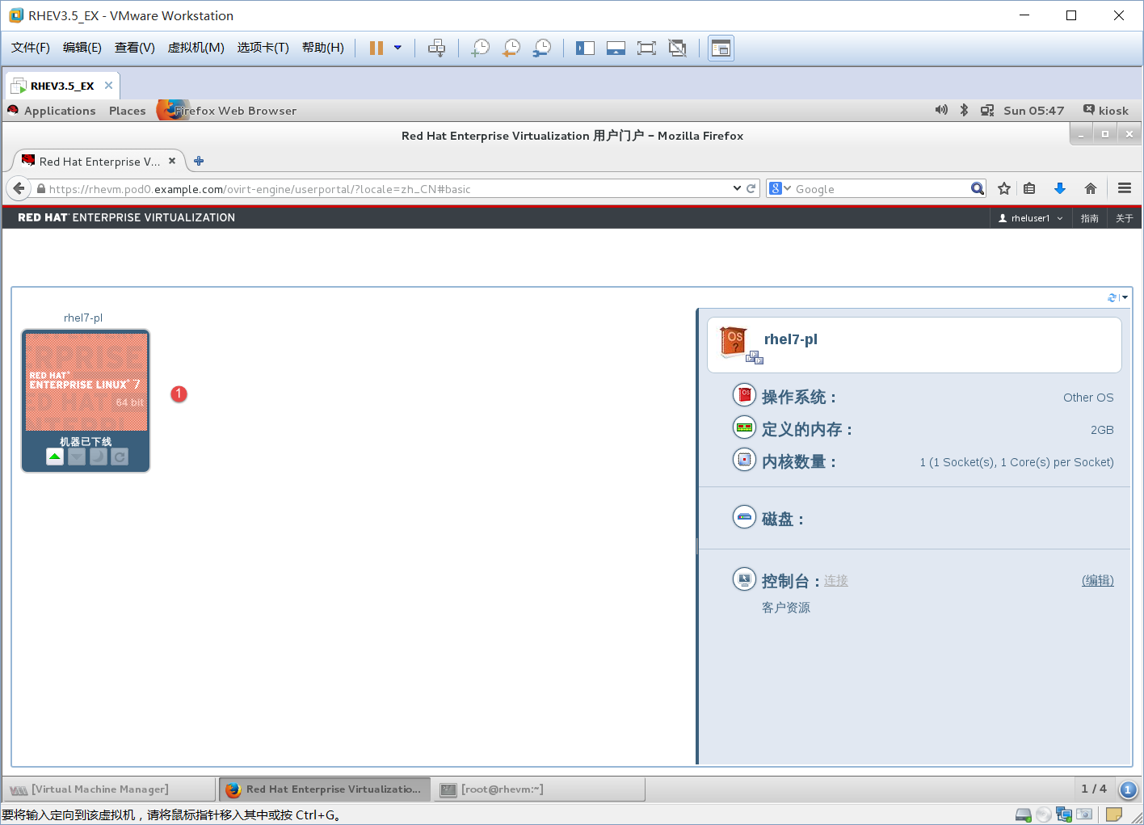Click the search magnifier icon
This screenshot has width=1144, height=825.
pos(978,188)
